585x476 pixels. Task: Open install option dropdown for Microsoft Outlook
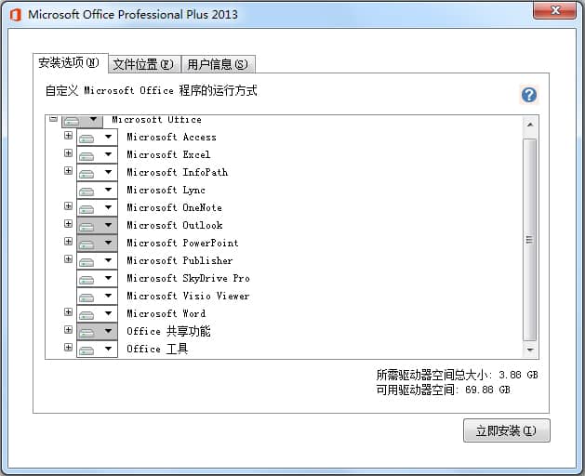coord(108,226)
